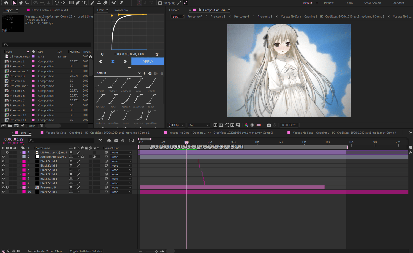Select the Roto Brush tool

coord(114,3)
